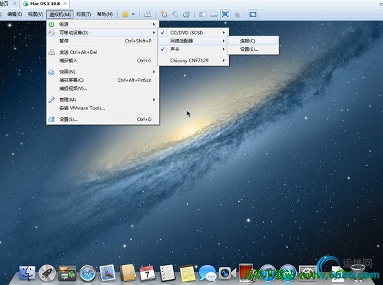The image size is (383, 285).
Task: Click 安装 VMware Tools... entry
Action: [x=103, y=108]
